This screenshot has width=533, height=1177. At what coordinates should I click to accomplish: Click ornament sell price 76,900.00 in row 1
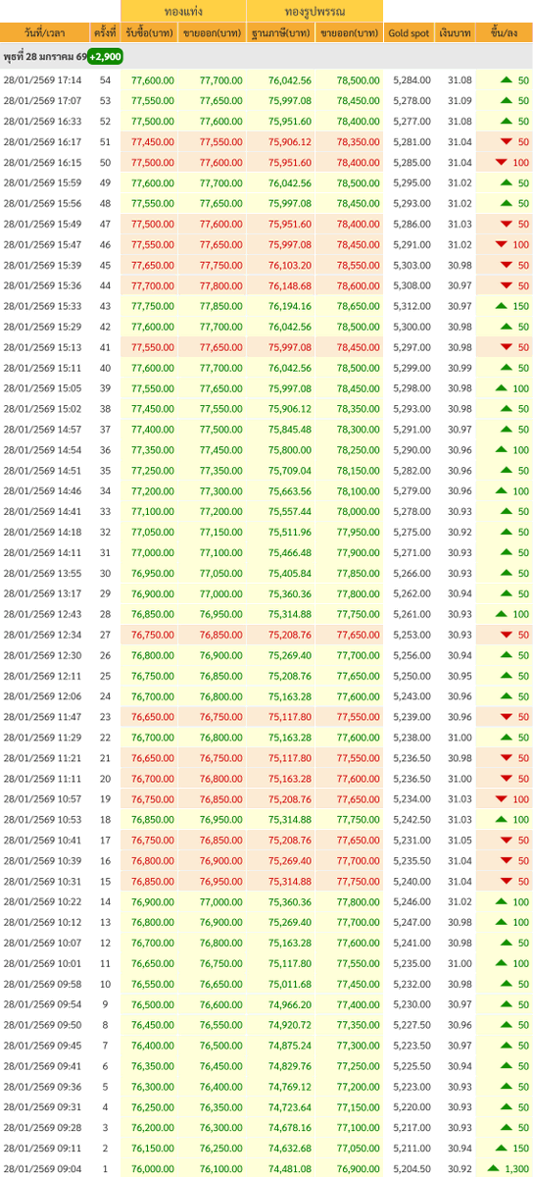358,1168
